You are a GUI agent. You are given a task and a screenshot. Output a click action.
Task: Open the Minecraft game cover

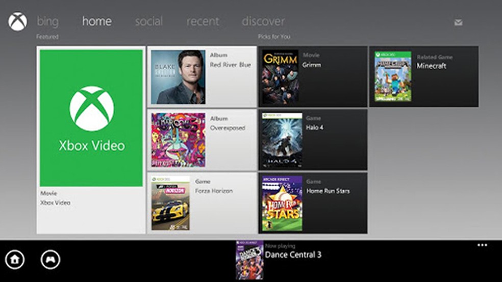(393, 76)
